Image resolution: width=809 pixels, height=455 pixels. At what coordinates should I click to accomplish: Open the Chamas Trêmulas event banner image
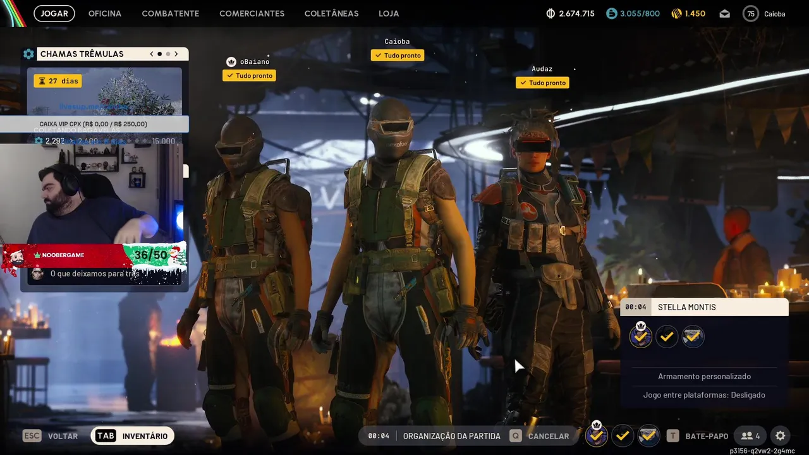[x=105, y=92]
